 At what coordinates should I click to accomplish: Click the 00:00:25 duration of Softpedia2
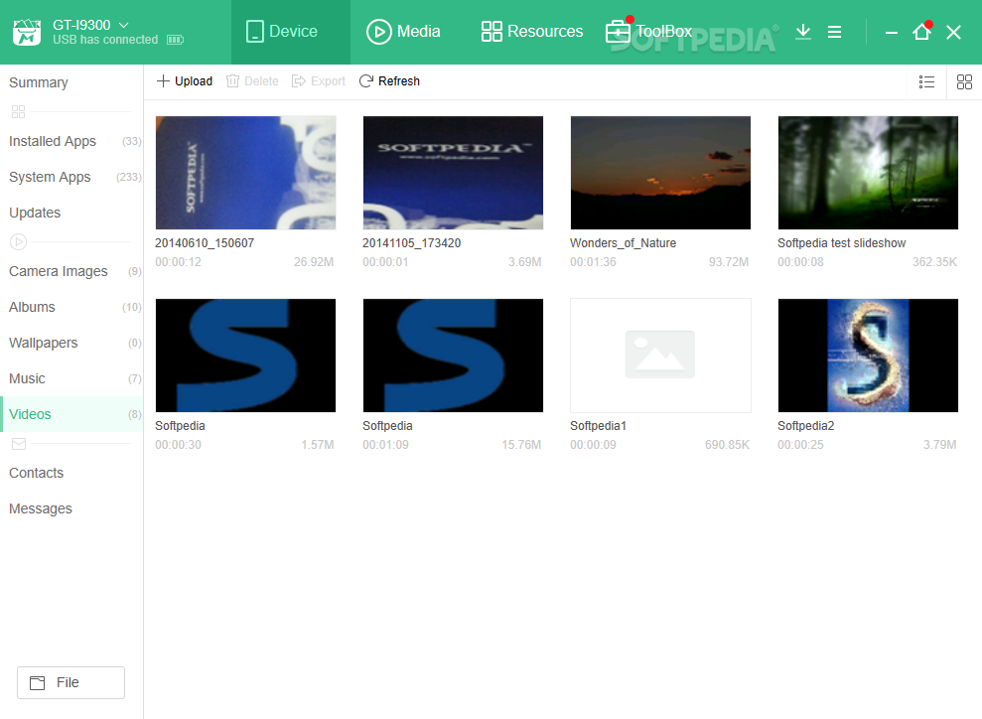point(800,445)
